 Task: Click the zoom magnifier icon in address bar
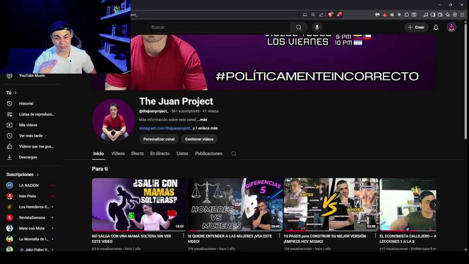click(x=313, y=15)
